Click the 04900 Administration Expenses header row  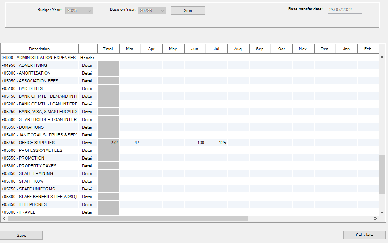point(39,58)
